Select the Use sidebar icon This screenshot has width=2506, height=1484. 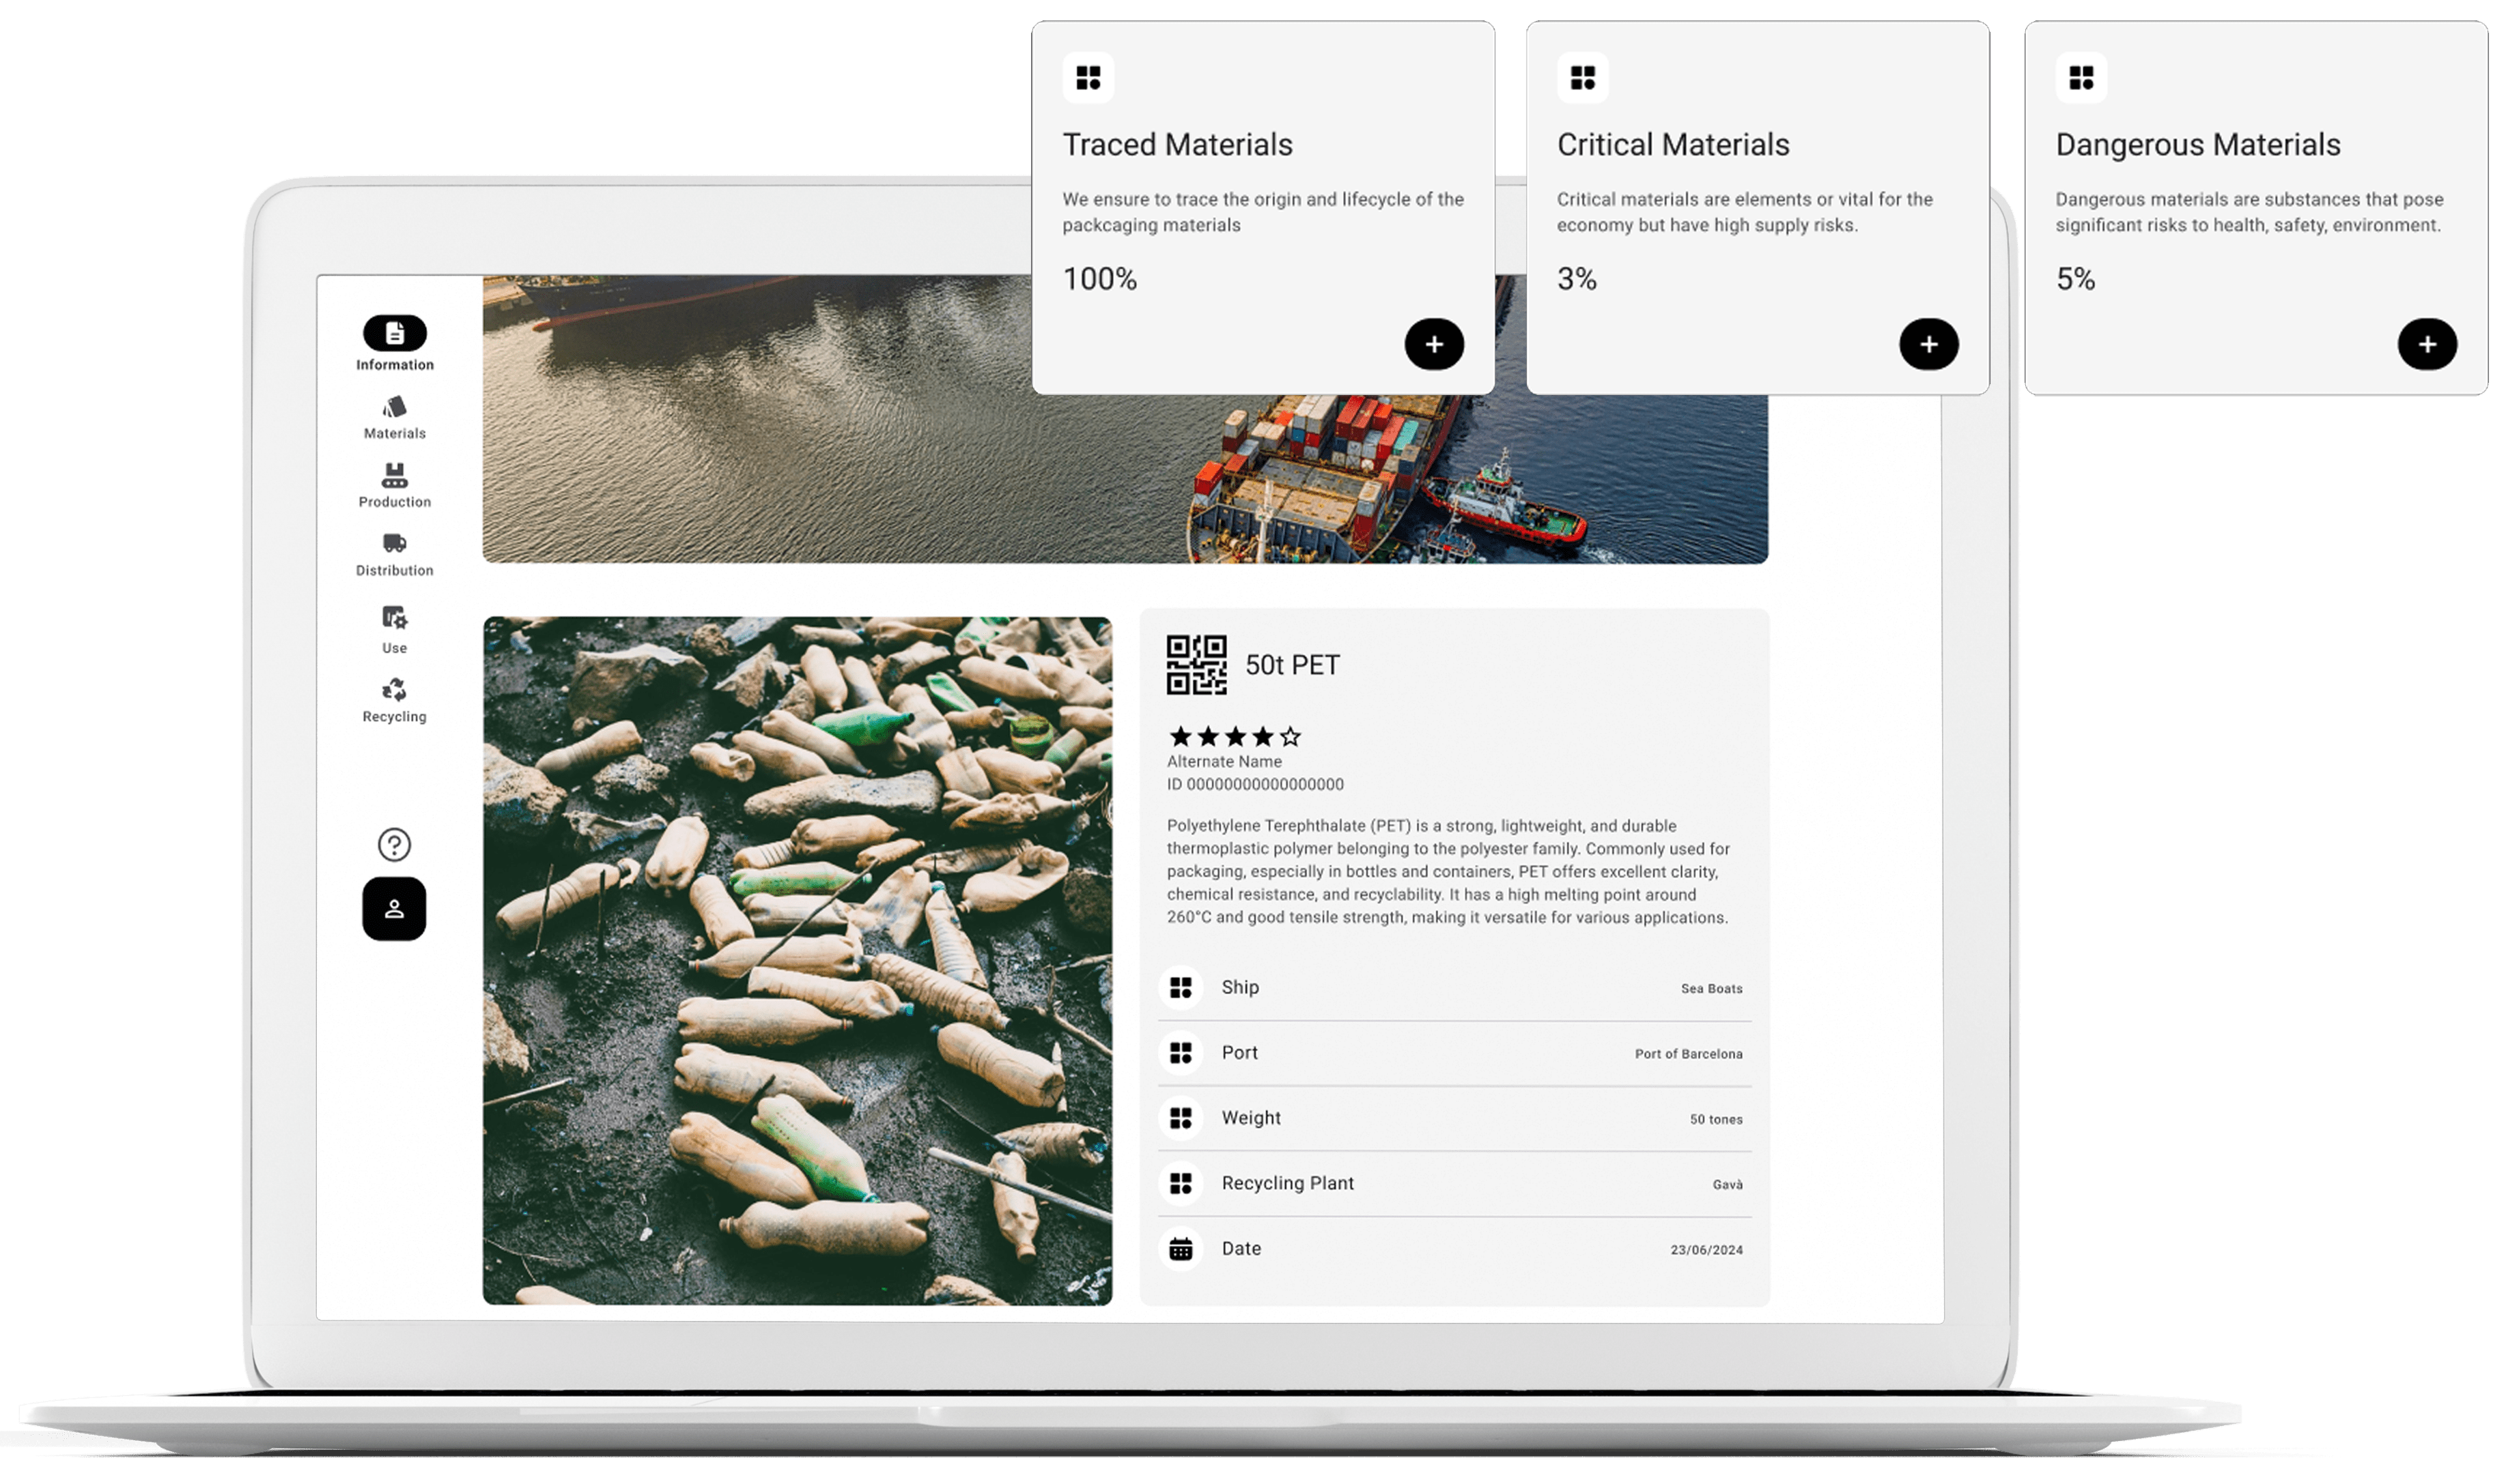click(x=394, y=618)
